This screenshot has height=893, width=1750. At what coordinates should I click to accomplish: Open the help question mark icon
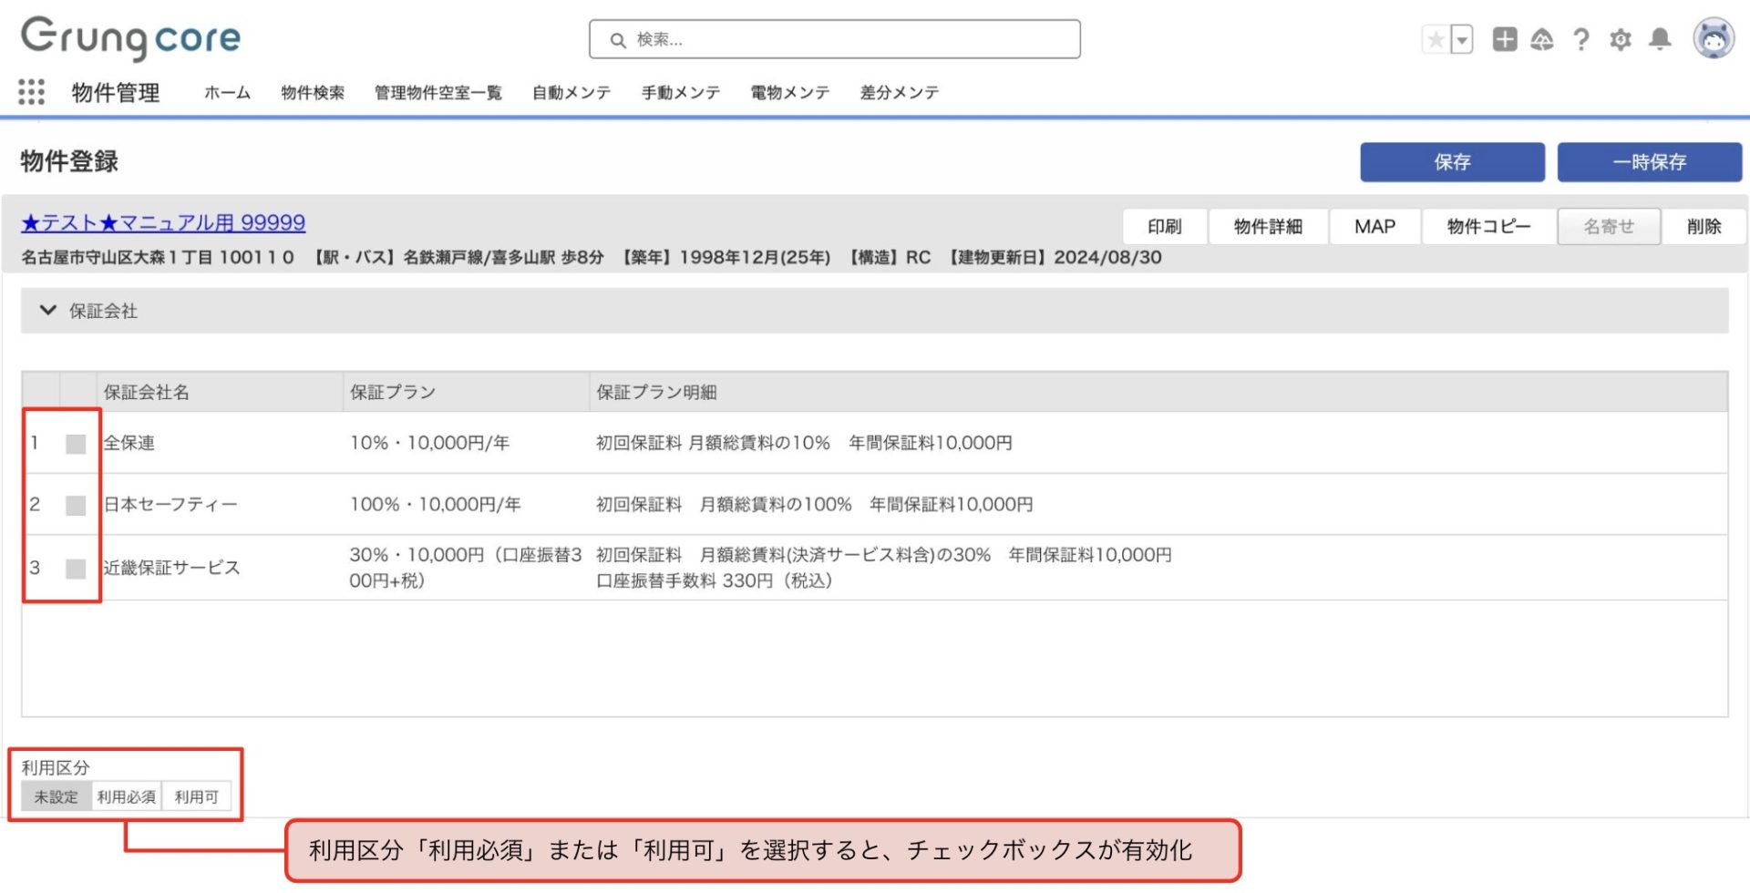(x=1581, y=40)
